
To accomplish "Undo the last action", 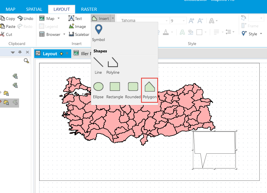I will click(x=25, y=19).
